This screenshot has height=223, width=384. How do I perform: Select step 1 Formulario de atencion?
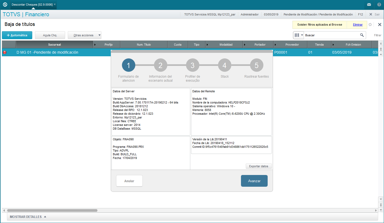point(129,65)
